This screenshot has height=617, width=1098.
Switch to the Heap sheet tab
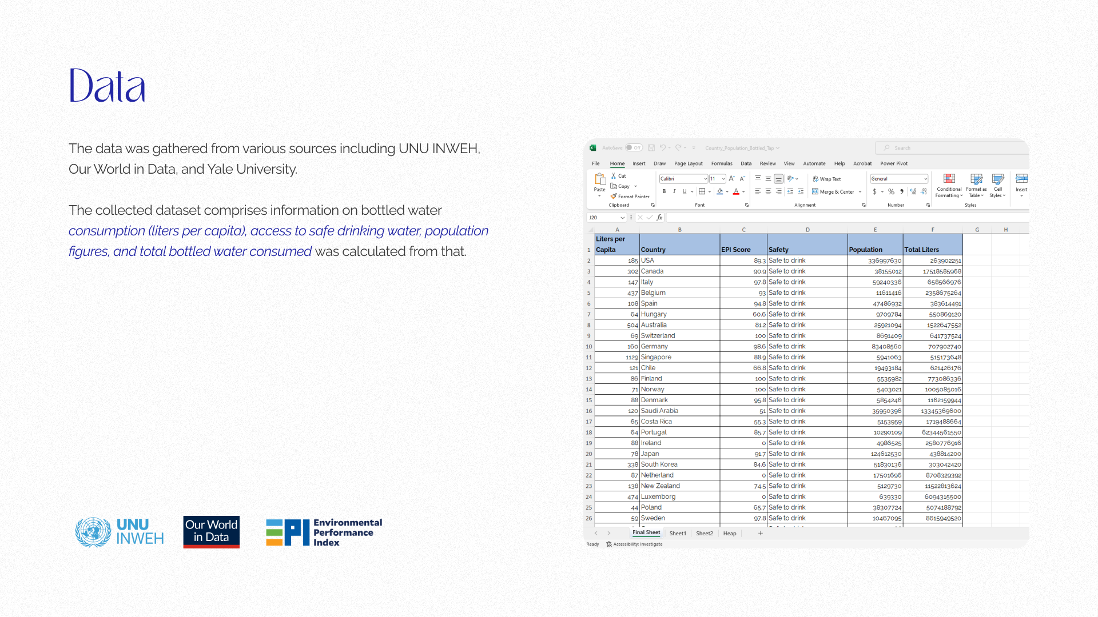tap(729, 534)
